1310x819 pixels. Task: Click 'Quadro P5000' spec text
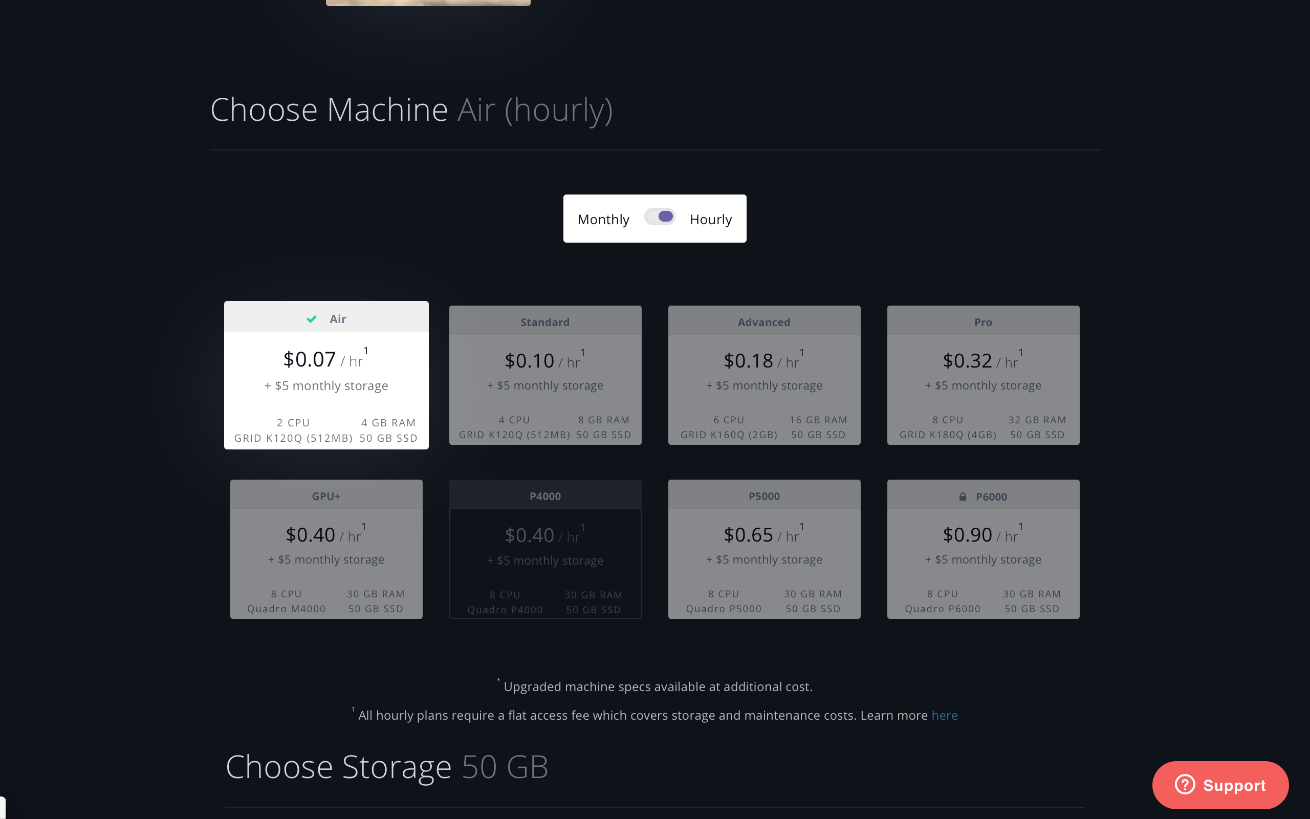click(x=724, y=609)
